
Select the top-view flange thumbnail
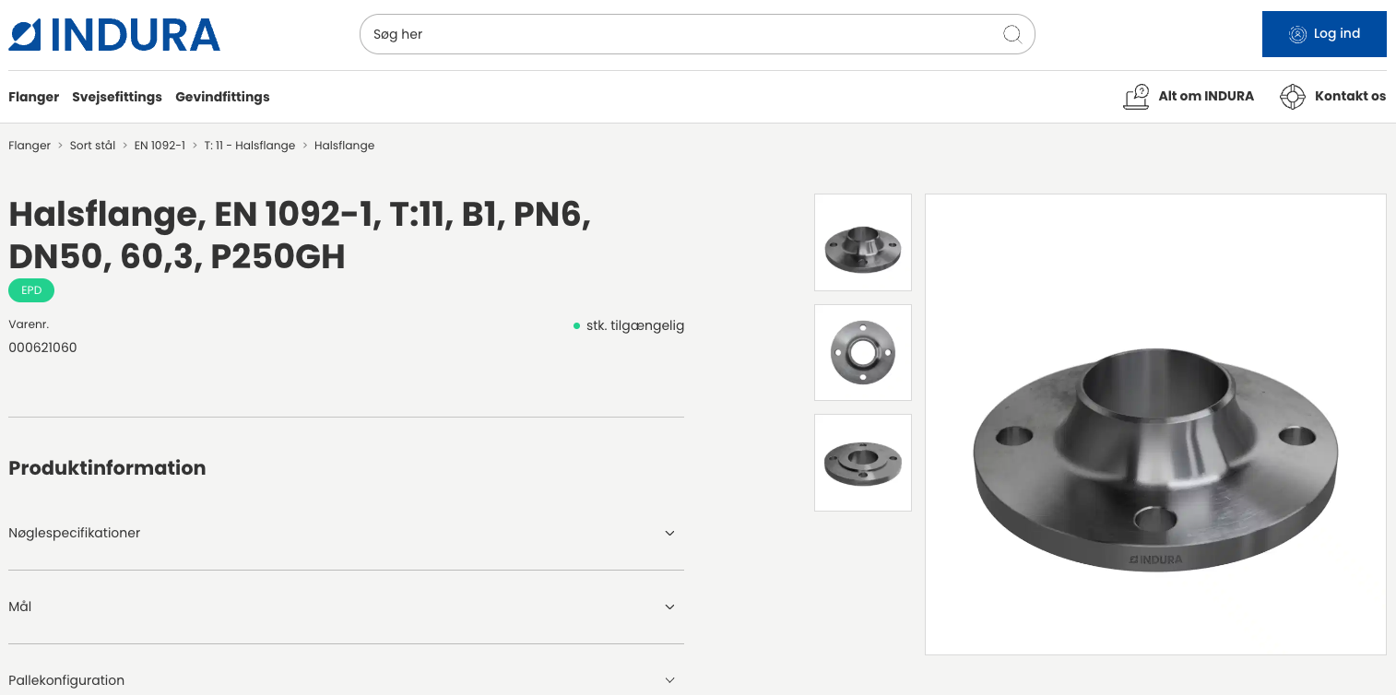(x=863, y=352)
